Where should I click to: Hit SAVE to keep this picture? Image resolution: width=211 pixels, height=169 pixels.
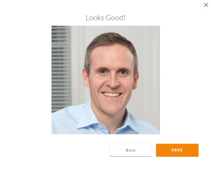point(177,150)
